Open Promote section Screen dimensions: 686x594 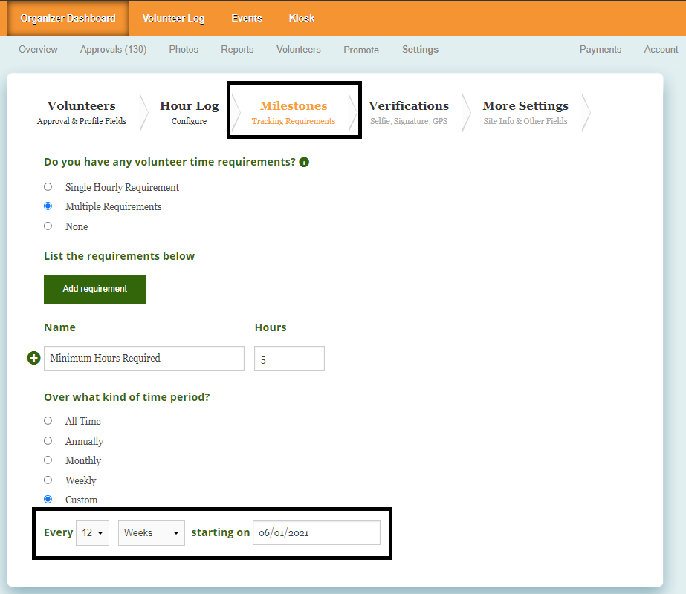(x=361, y=50)
